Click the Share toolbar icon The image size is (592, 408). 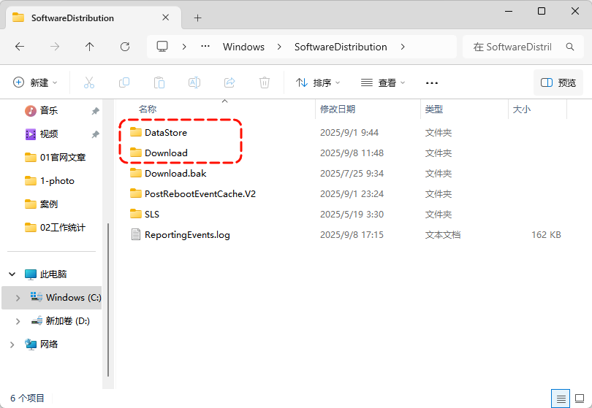tap(229, 82)
